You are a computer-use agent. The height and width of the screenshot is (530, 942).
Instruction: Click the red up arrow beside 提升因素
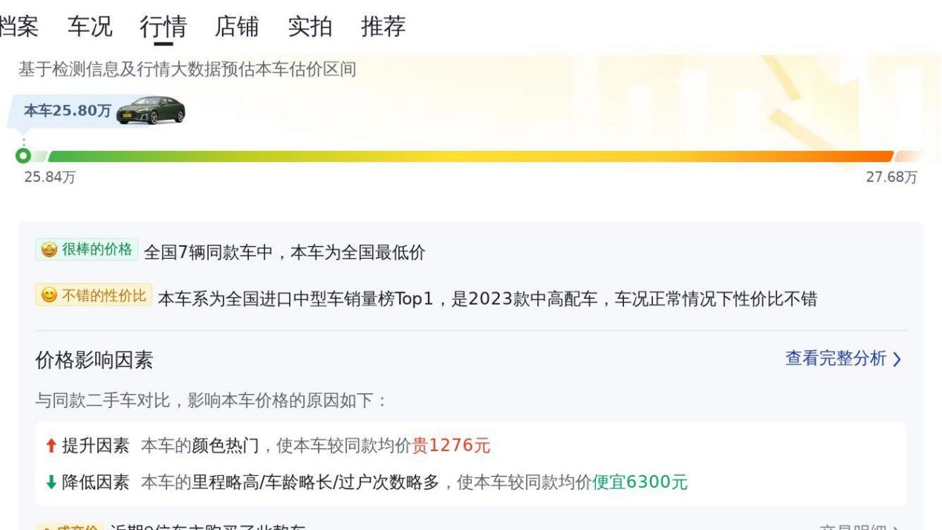50,446
